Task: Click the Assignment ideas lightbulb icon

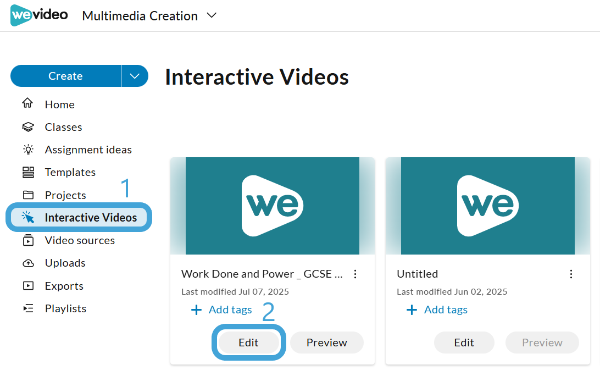Action: pyautogui.click(x=27, y=150)
